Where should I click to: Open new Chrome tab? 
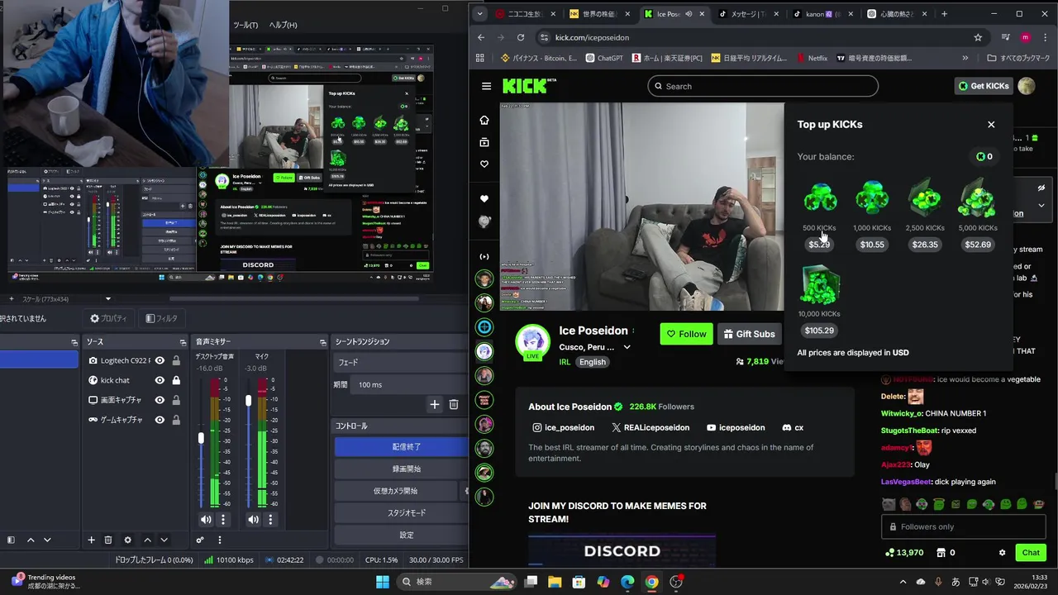[944, 14]
